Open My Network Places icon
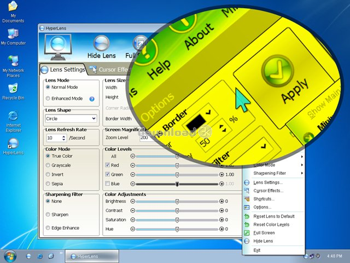Image resolution: width=350 pixels, height=263 pixels. coord(13,66)
